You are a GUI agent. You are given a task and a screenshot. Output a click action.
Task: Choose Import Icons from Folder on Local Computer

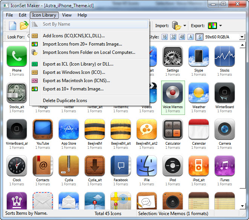point(89,52)
